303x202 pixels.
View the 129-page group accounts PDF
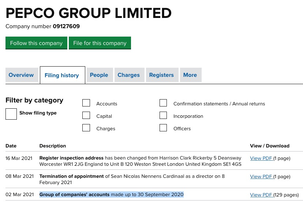pos(261,195)
